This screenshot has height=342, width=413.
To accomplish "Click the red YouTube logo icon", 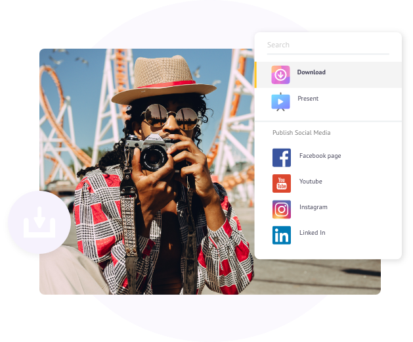I will click(282, 183).
